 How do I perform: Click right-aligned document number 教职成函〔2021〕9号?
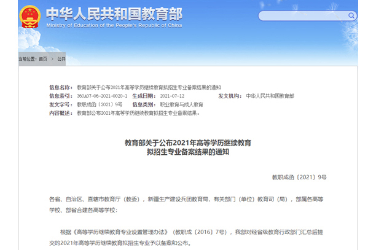click(x=299, y=178)
